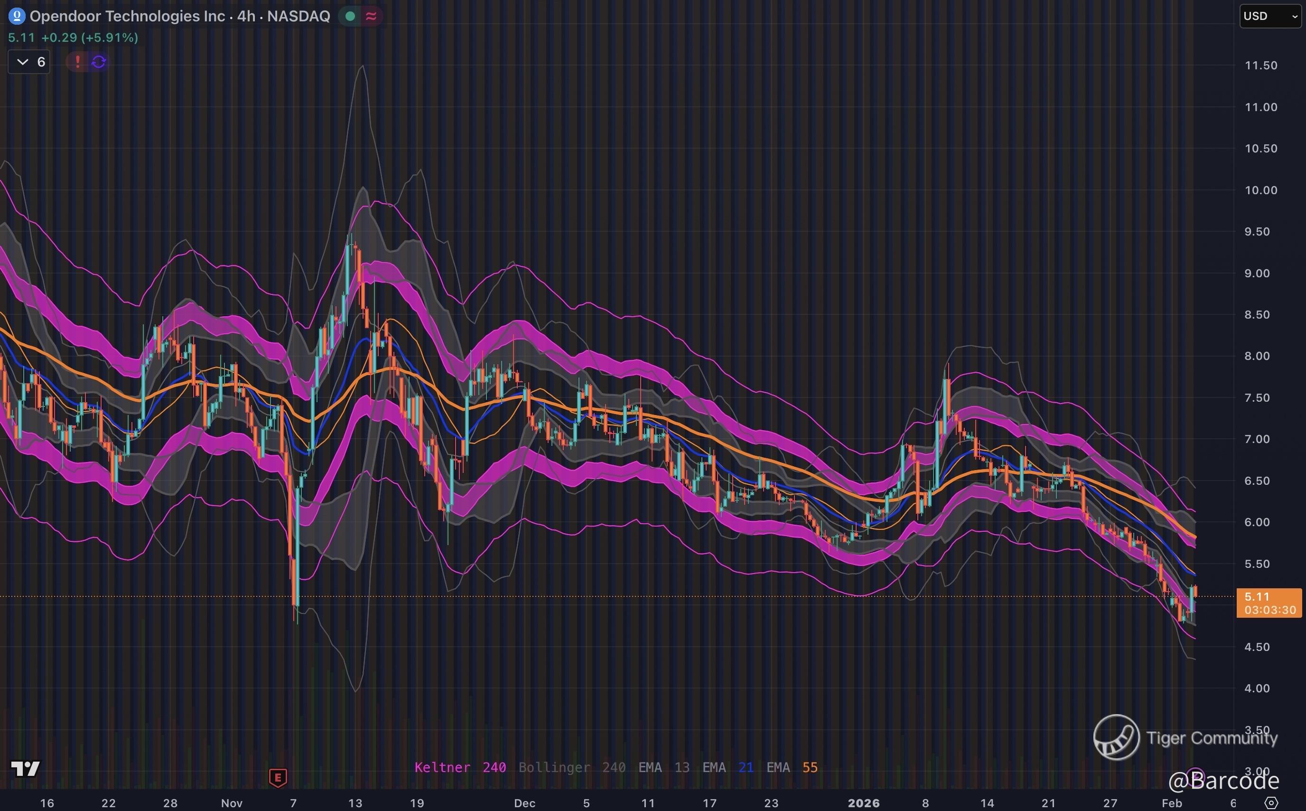This screenshot has height=811, width=1306.
Task: Expand the collapsed 6 indicators list
Action: coord(29,62)
